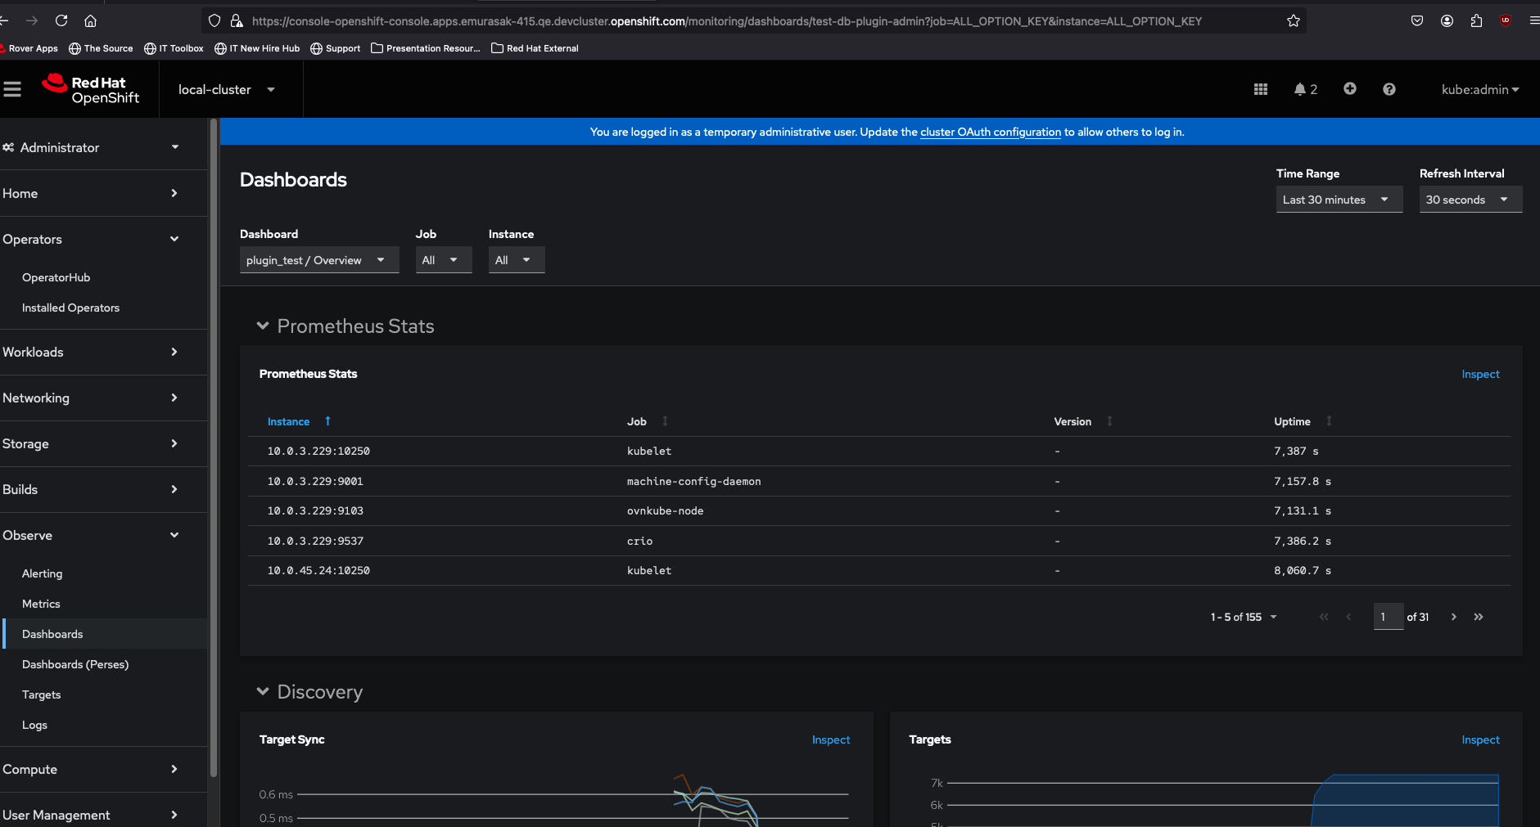Toggle Instance column sort order
The width and height of the screenshot is (1540, 827).
click(289, 421)
